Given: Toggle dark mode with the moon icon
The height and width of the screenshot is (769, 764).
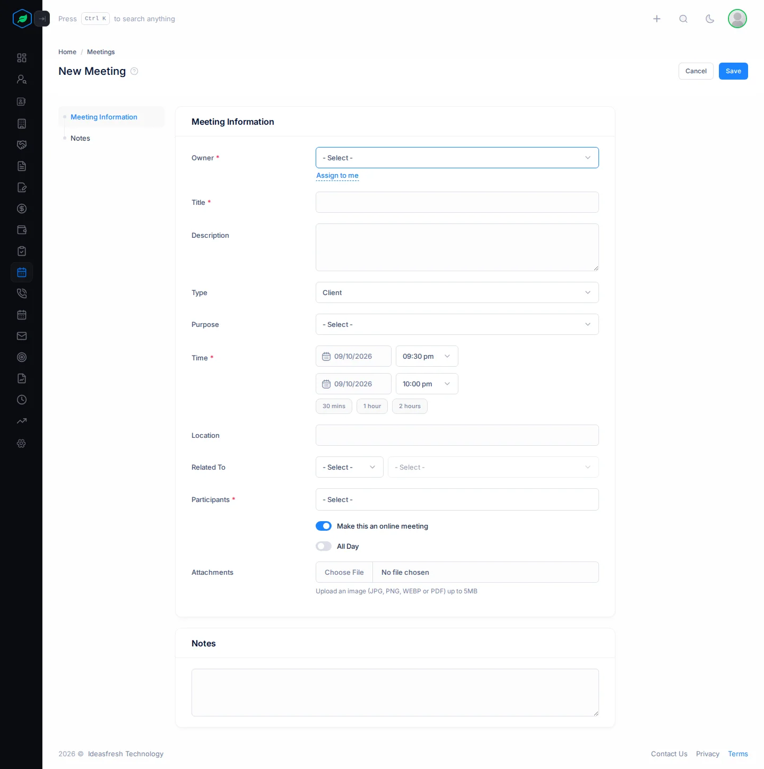Looking at the screenshot, I should coord(710,19).
